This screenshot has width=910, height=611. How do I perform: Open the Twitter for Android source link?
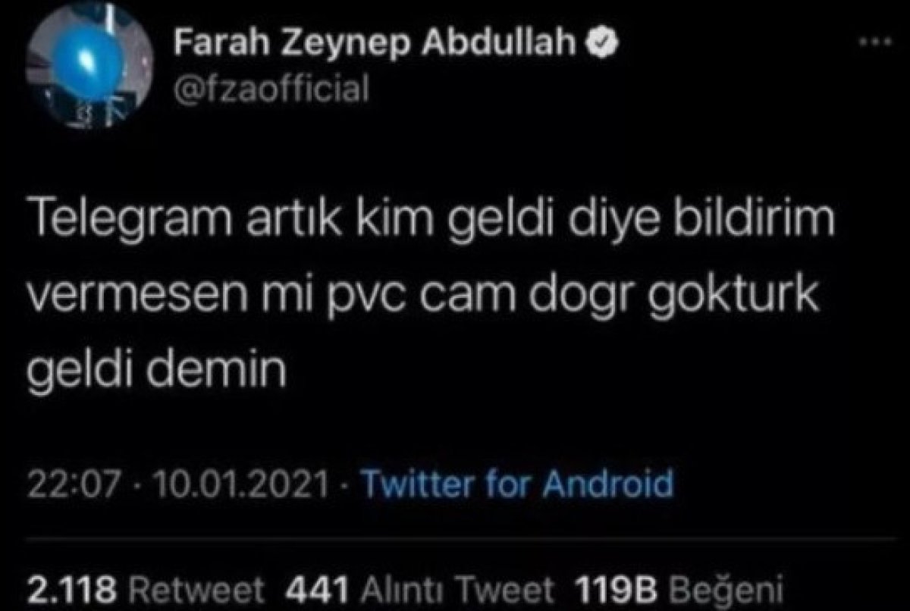point(516,483)
